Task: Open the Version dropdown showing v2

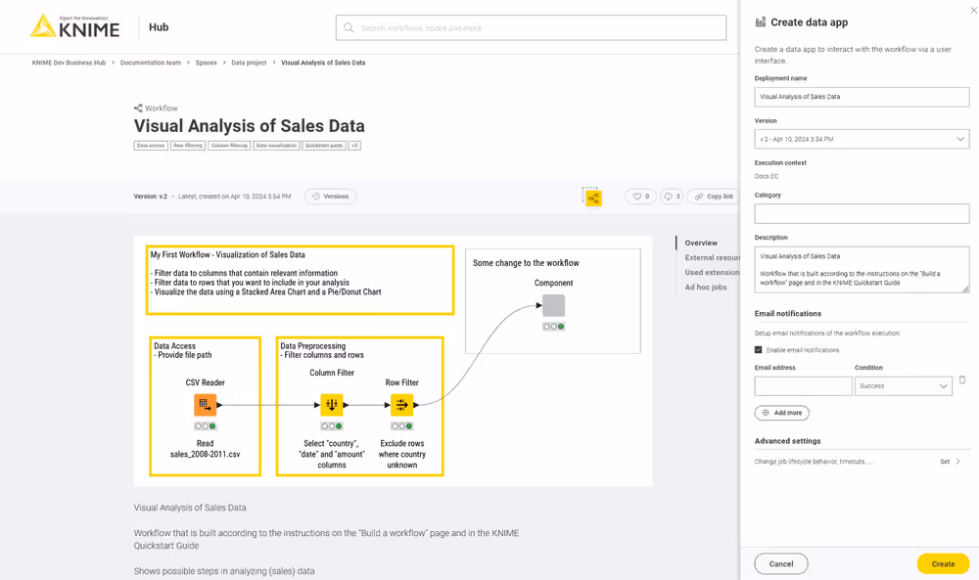Action: (862, 138)
